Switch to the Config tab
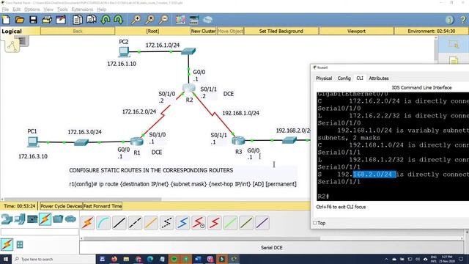This screenshot has height=264, width=469. [344, 78]
